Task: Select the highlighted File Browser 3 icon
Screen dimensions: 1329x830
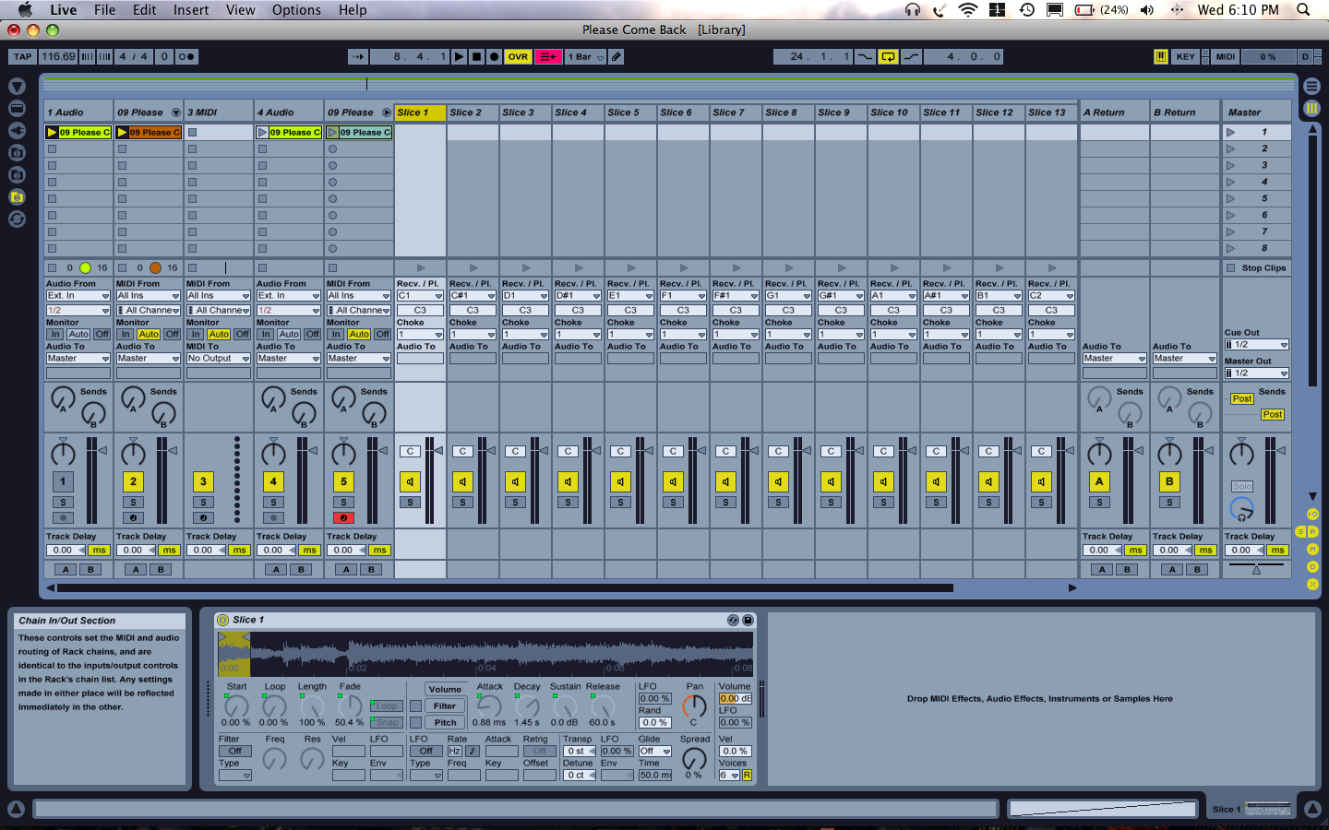Action: [x=17, y=196]
